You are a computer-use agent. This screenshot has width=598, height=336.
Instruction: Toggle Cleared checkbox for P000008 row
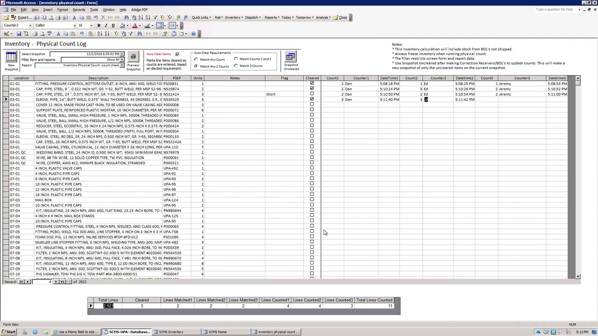312,105
